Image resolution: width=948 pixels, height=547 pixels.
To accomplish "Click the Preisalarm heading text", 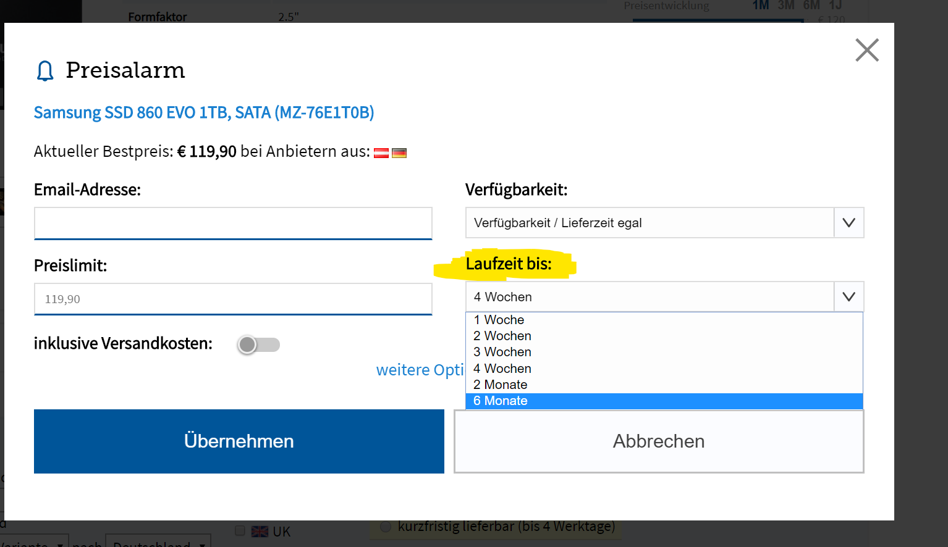I will [x=125, y=70].
